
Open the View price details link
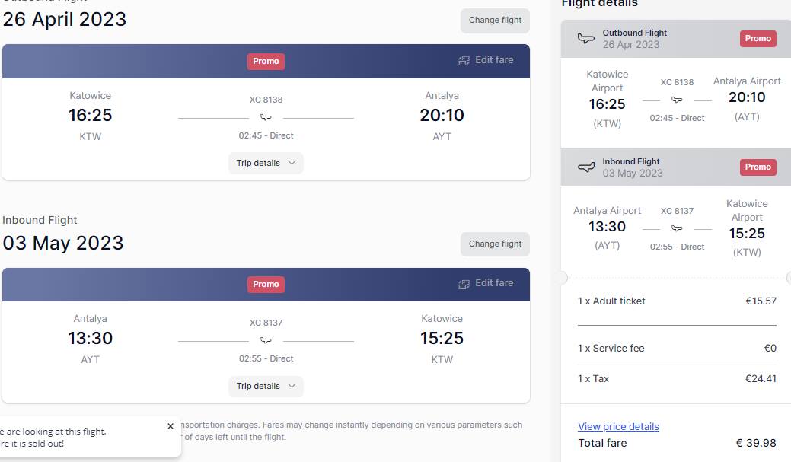(x=618, y=427)
